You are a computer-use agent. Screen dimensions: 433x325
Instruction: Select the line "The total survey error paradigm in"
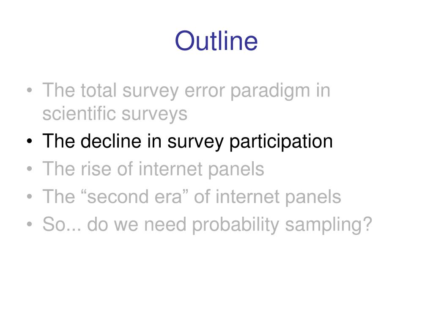[x=186, y=91]
